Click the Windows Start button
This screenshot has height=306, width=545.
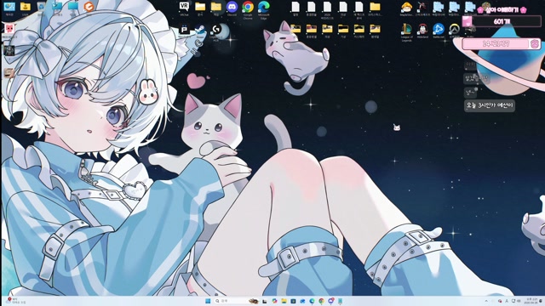pyautogui.click(x=208, y=301)
